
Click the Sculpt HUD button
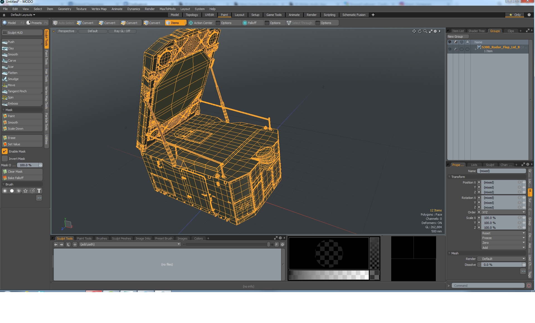click(22, 33)
